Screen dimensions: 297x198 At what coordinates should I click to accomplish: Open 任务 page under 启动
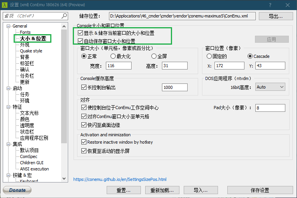(x=25, y=94)
